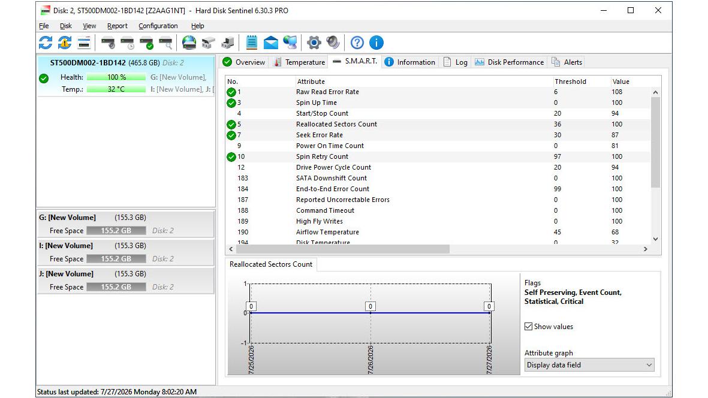Switch to the Alerts tab
Viewport: 708px width, 398px height.
click(567, 62)
